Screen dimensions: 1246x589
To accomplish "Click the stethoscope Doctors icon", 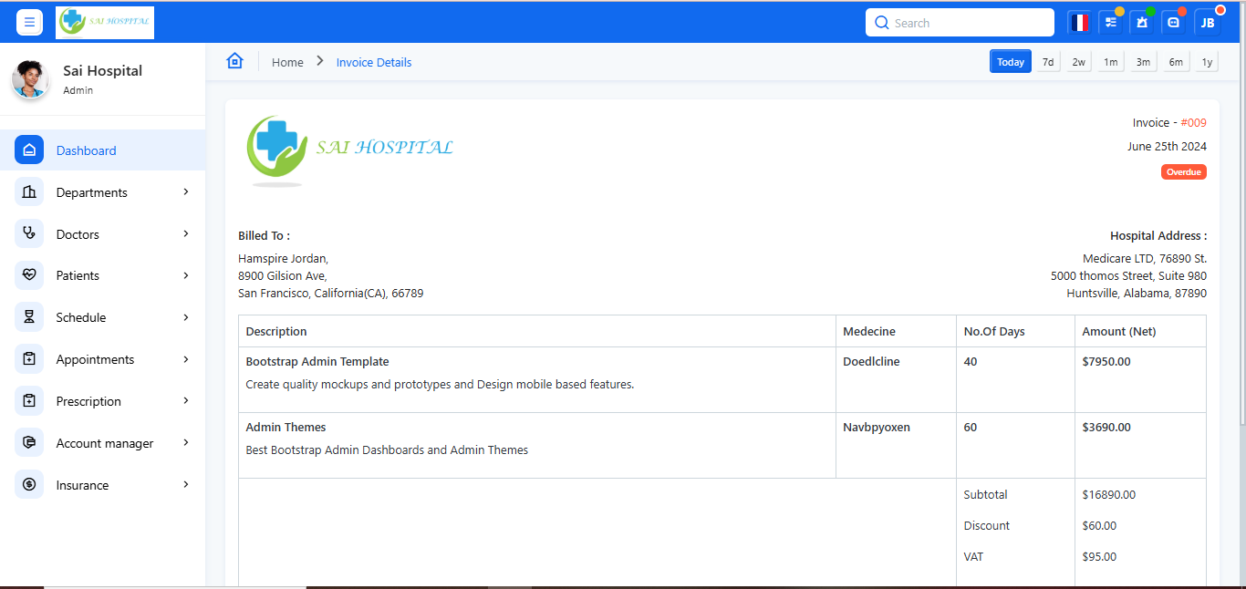I will tap(29, 234).
